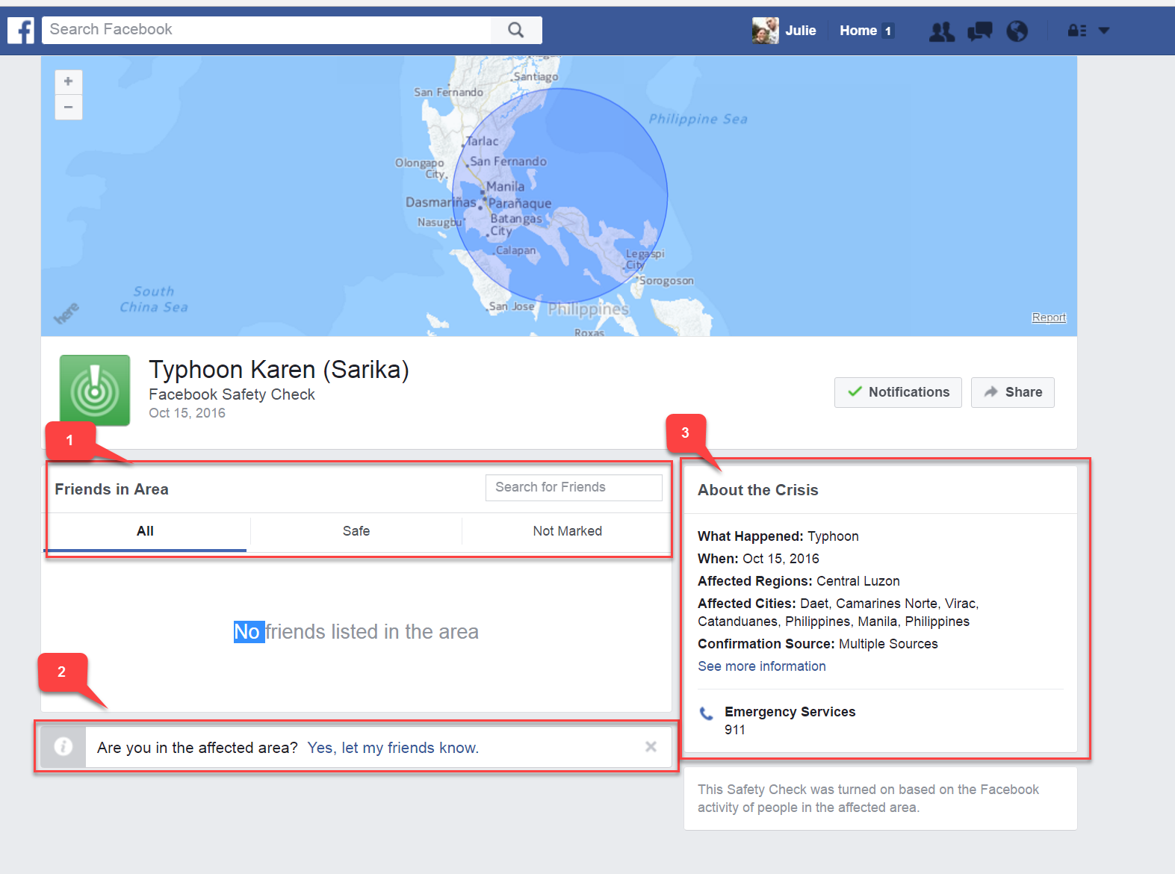1175x874 pixels.
Task: Open Julie's profile picture thumbnail
Action: pyautogui.click(x=765, y=31)
